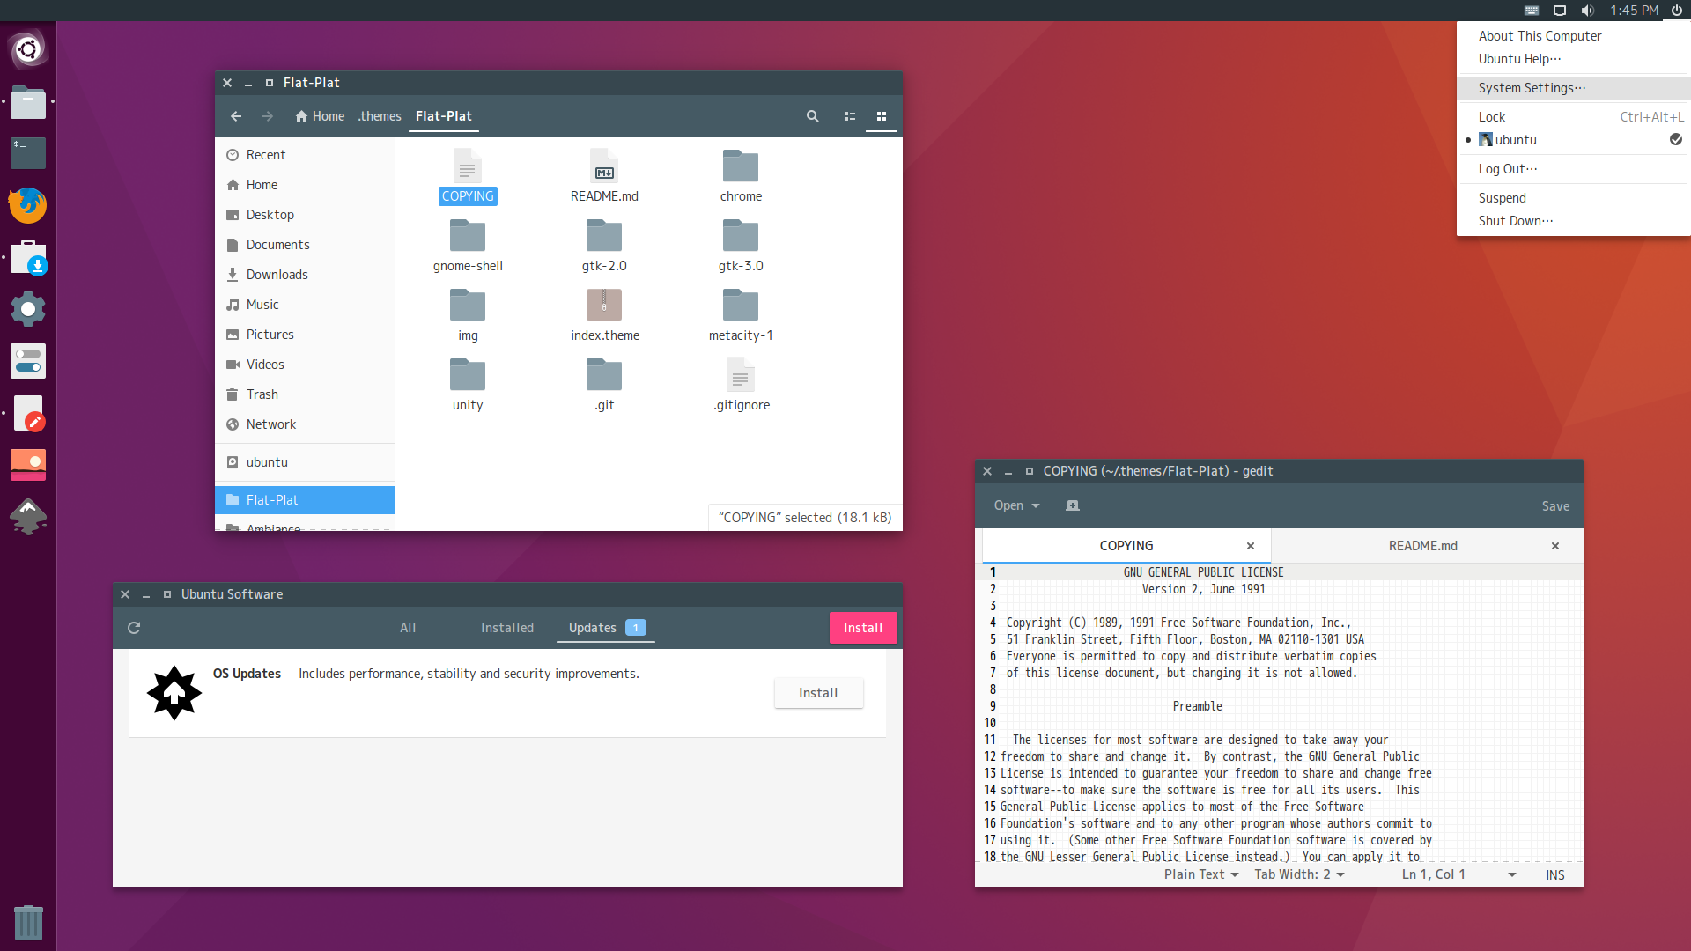Expand the Plain Text dropdown in gedit
Viewport: 1691px width, 951px height.
click(x=1201, y=874)
